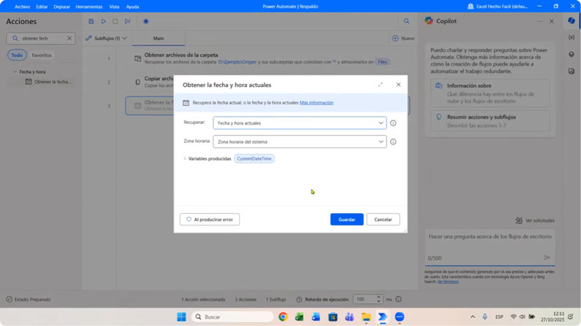Click the Guardar button
Viewport: 581px width, 326px height.
click(x=347, y=220)
